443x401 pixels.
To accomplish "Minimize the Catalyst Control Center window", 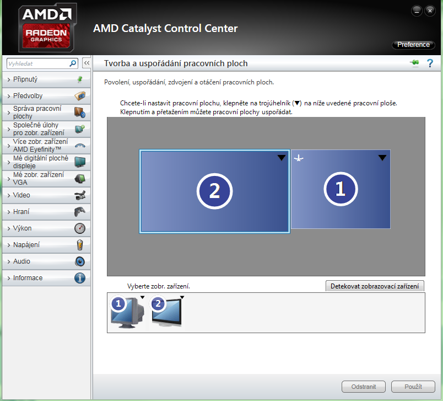I will point(417,11).
